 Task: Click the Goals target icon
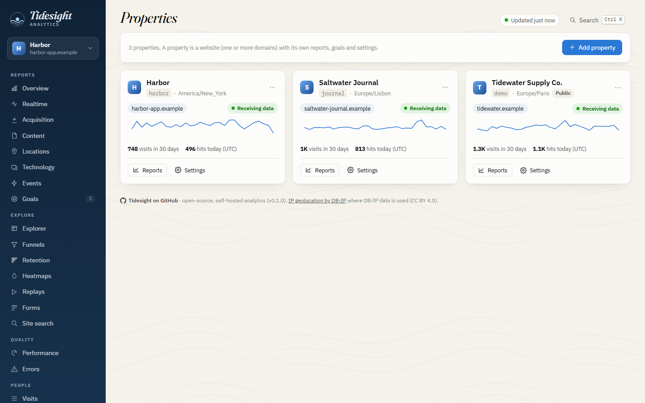click(14, 199)
